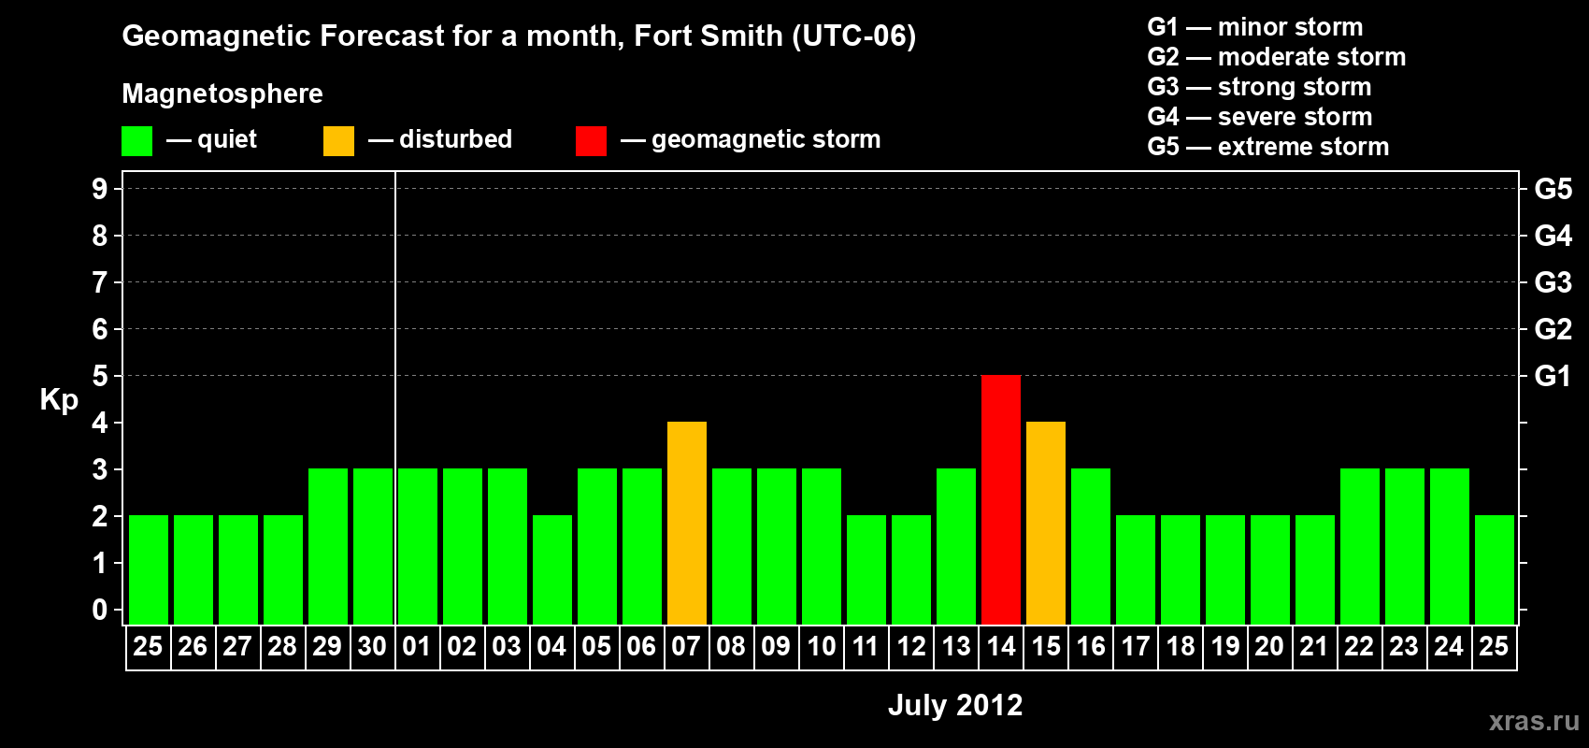Click the G5 label on right axis
This screenshot has width=1589, height=748.
[1553, 189]
